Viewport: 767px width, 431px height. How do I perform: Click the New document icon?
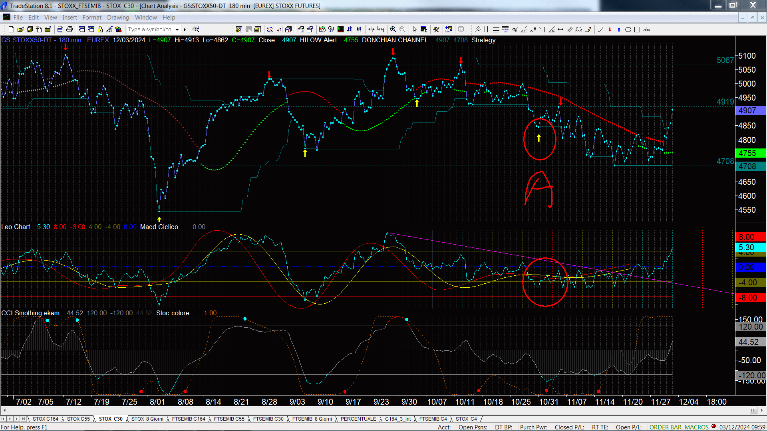[11, 30]
